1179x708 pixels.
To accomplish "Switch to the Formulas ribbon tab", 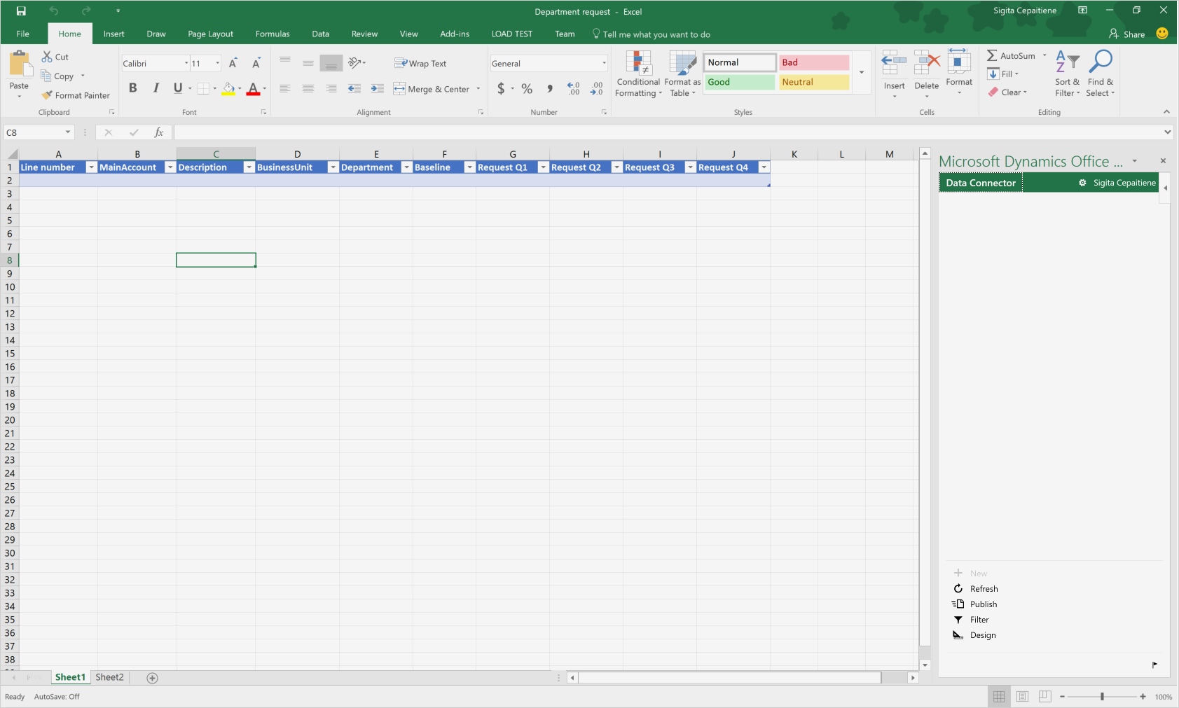I will click(x=272, y=34).
